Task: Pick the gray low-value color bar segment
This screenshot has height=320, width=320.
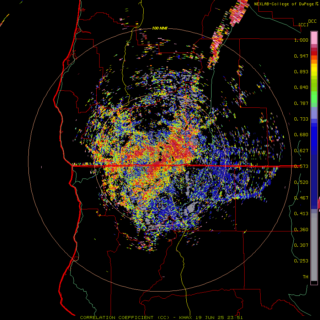Action: click(x=314, y=247)
